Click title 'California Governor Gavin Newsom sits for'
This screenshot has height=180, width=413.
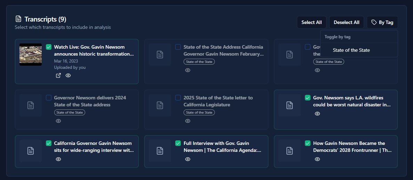(x=94, y=147)
